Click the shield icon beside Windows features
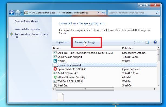This screenshot has width=166, height=107. click(11, 34)
